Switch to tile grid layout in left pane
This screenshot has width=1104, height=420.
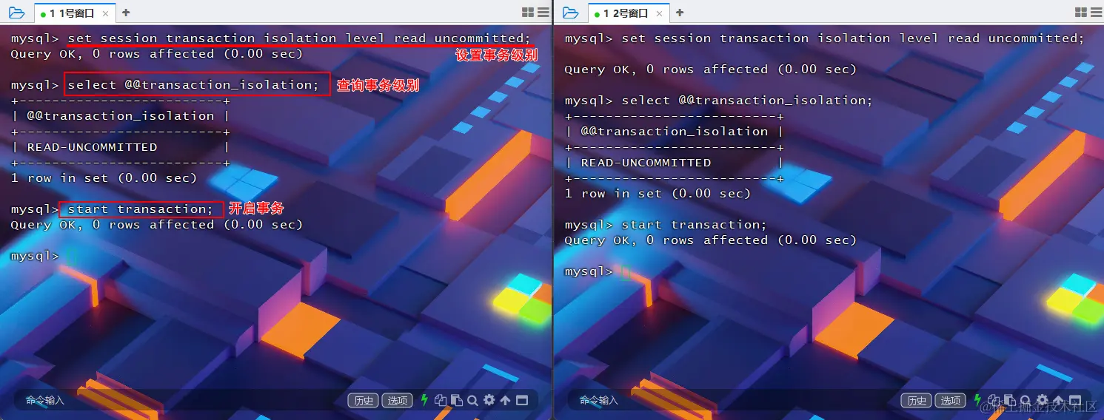pos(528,13)
